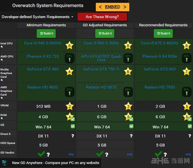Click upgrade arrow beside Radeon HD 4850
193x168 pixels.
coord(69,92)
